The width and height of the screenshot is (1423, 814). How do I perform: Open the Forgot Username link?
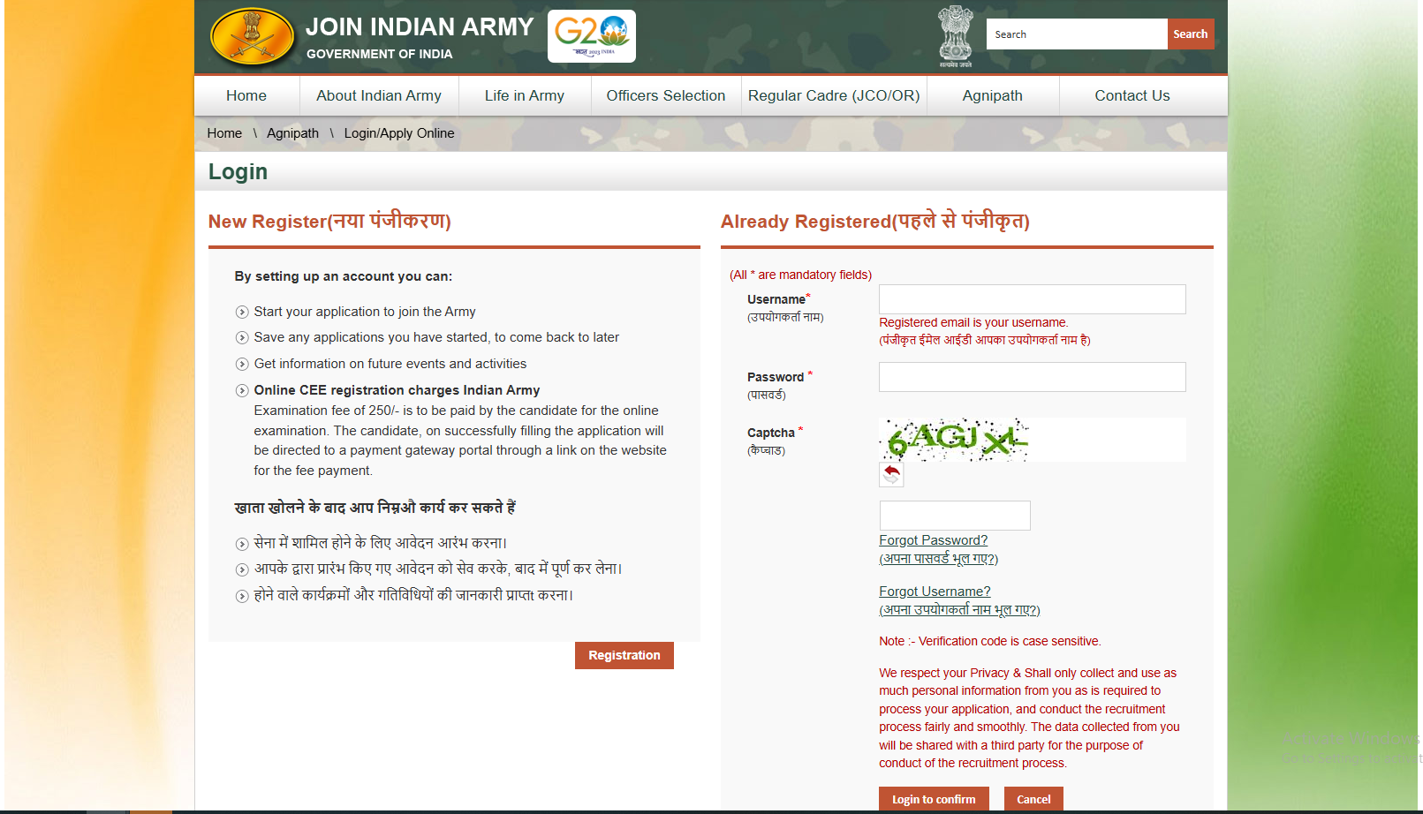click(x=935, y=591)
